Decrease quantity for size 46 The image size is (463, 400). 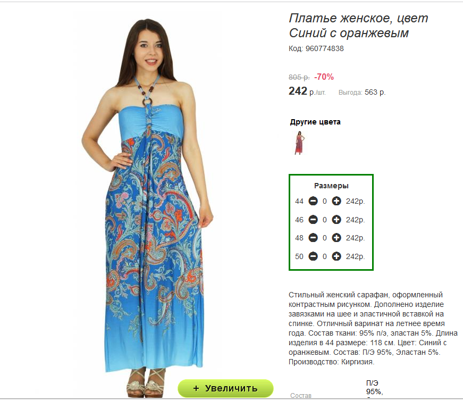coord(313,220)
